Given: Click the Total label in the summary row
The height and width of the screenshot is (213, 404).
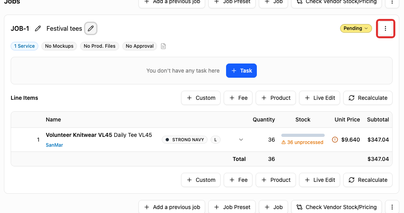Looking at the screenshot, I should 239,159.
